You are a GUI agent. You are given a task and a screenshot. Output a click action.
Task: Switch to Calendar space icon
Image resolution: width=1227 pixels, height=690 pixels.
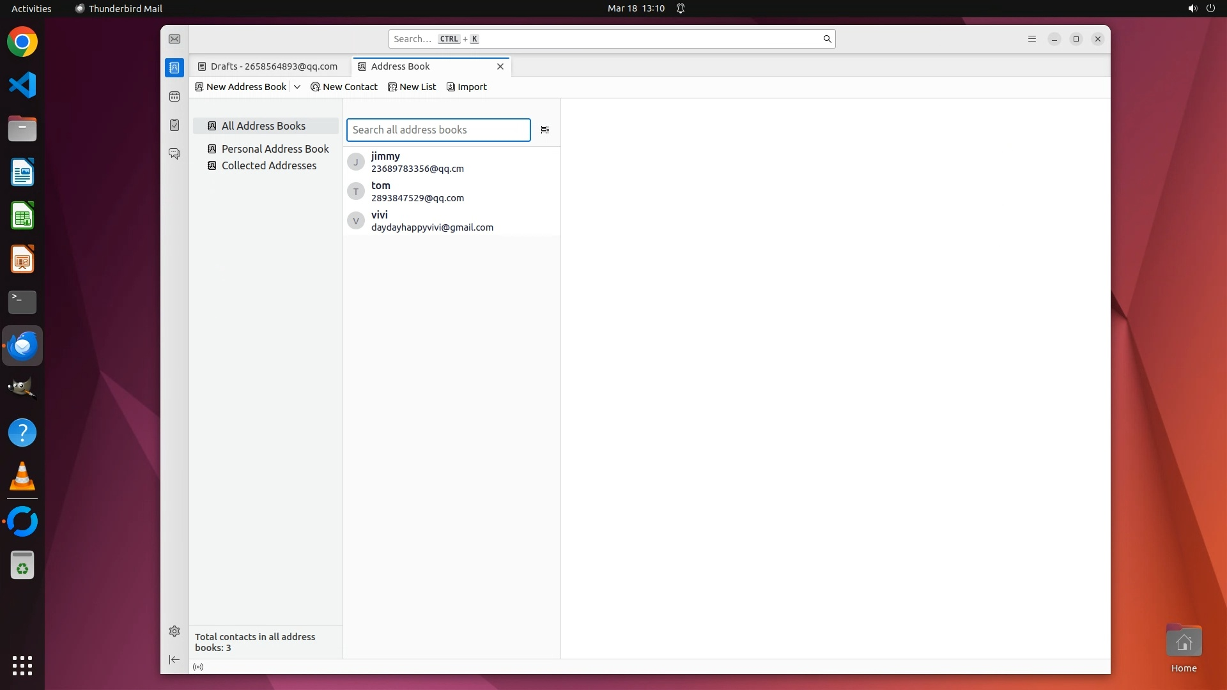click(174, 96)
